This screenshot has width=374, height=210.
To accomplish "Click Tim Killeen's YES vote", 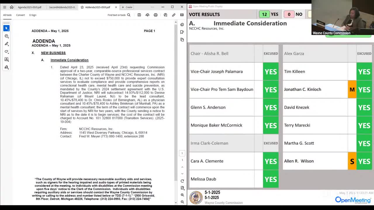I will pos(364,71).
